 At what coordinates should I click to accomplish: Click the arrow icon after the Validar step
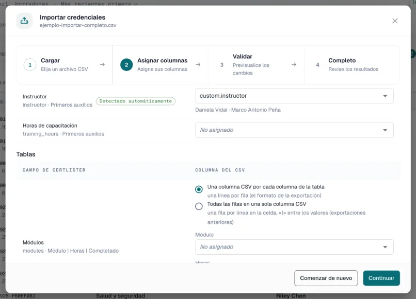point(294,64)
